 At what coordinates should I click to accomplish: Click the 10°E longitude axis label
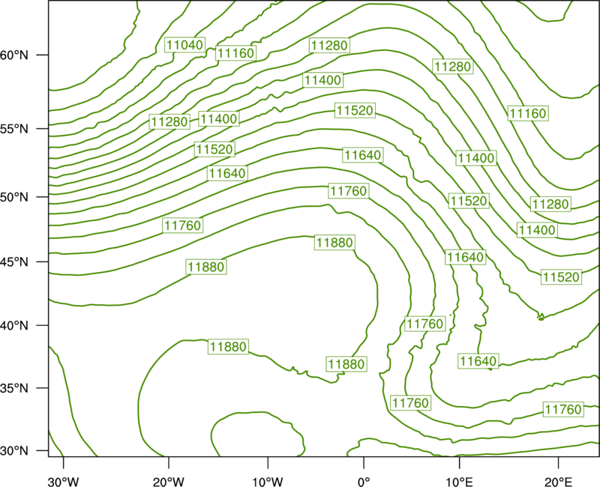tap(459, 482)
